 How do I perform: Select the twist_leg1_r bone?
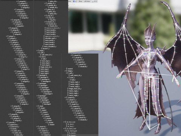tap(75, 82)
